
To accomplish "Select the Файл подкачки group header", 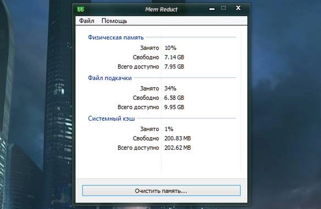I will click(110, 78).
